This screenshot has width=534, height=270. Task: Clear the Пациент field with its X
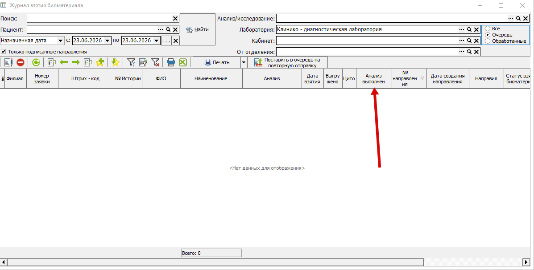pyautogui.click(x=175, y=29)
